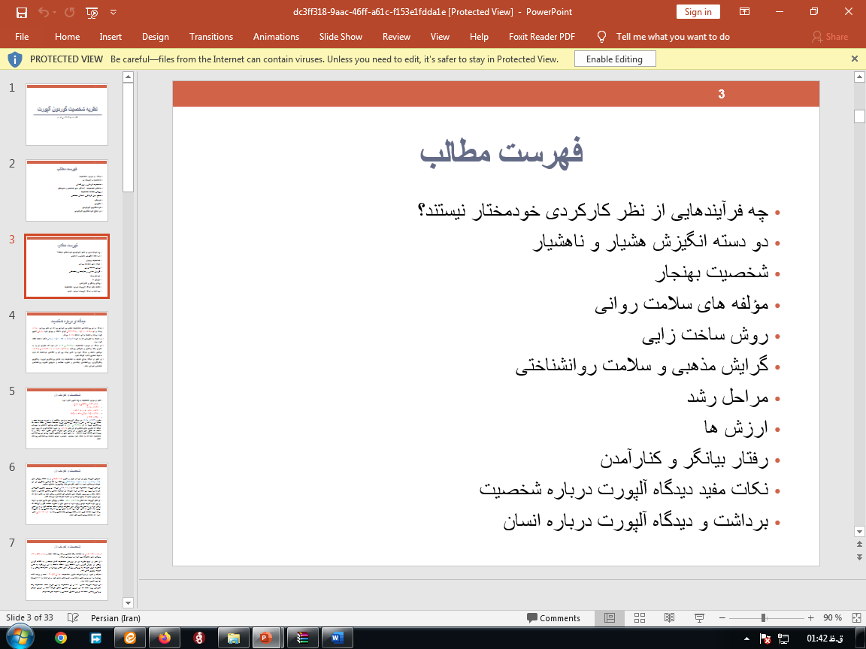This screenshot has height=649, width=866.
Task: Open Firefox from taskbar
Action: [165, 638]
